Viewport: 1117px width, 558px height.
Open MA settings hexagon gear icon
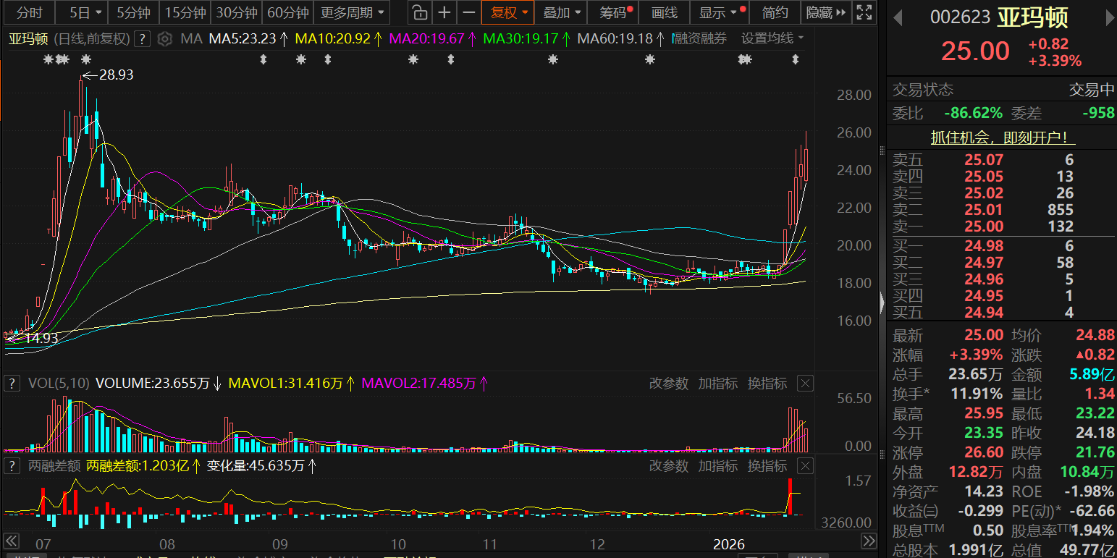pyautogui.click(x=165, y=39)
